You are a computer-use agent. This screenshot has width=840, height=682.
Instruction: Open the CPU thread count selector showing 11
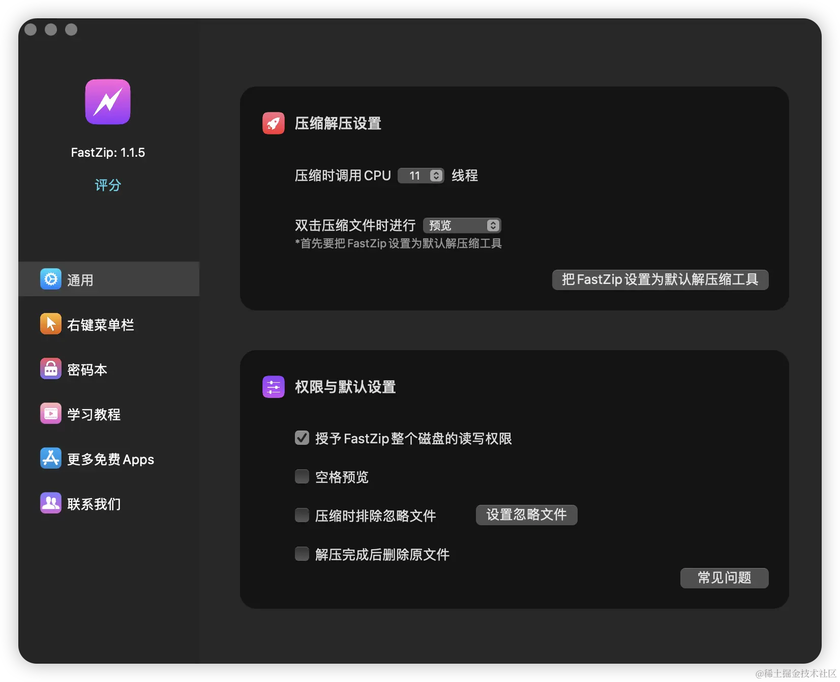coord(421,176)
